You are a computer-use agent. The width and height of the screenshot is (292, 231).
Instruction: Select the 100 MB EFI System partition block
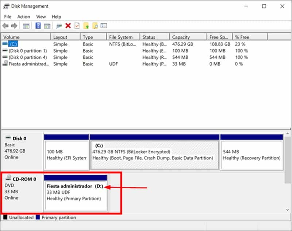click(66, 155)
